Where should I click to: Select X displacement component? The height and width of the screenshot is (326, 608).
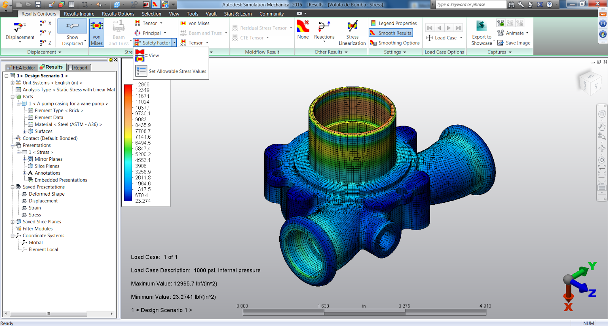46,23
